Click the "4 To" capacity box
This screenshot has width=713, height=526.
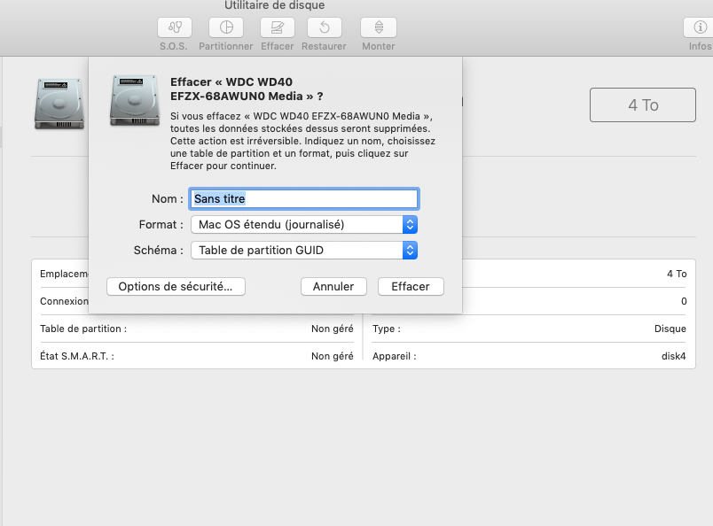pyautogui.click(x=643, y=105)
